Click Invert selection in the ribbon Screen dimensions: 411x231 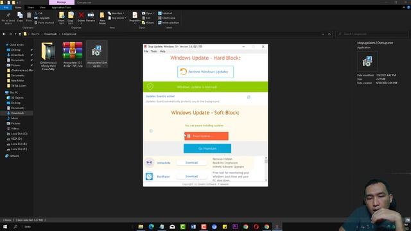tap(168, 22)
